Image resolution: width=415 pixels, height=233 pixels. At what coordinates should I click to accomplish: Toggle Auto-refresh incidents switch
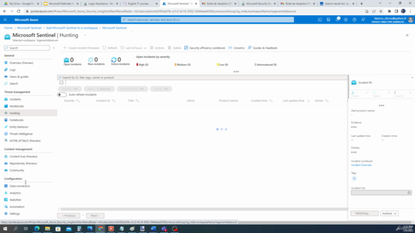click(62, 94)
